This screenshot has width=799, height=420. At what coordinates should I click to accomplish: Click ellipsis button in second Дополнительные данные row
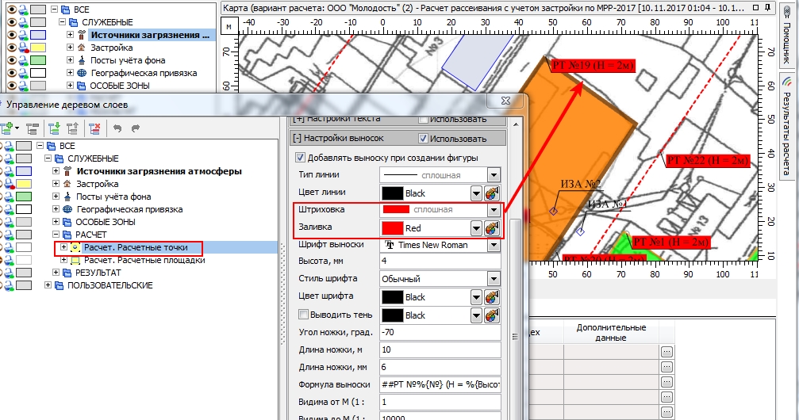[x=666, y=367]
